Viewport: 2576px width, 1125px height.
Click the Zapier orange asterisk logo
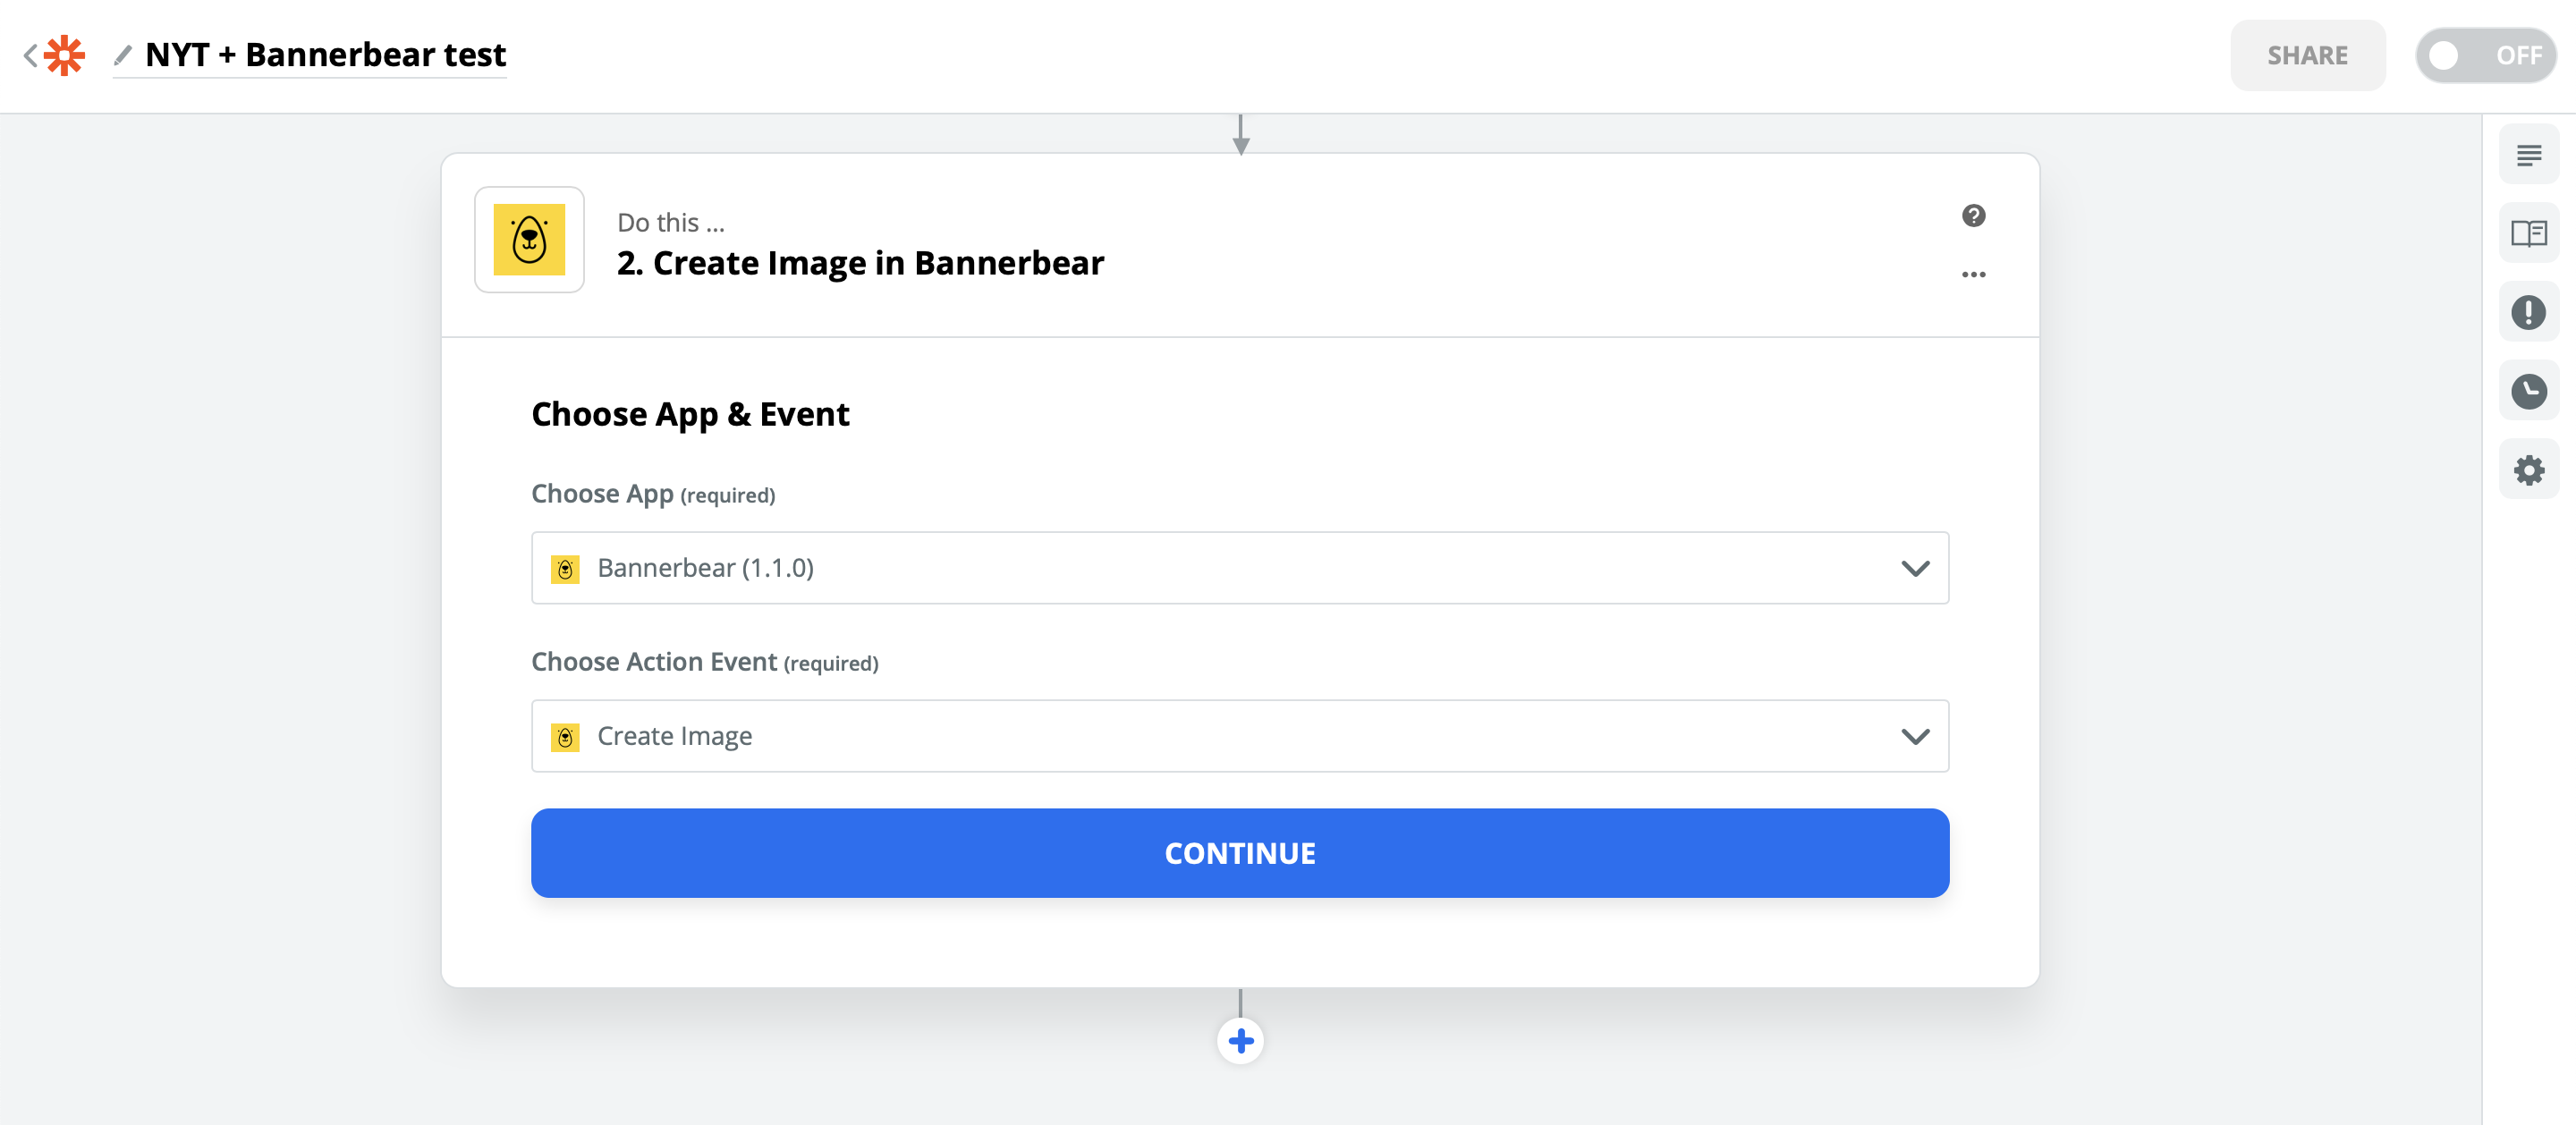[65, 55]
